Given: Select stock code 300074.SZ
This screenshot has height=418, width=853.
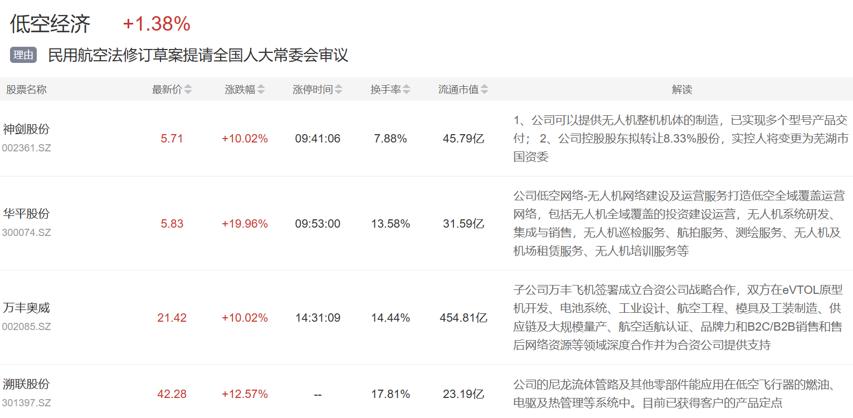Looking at the screenshot, I should point(26,233).
